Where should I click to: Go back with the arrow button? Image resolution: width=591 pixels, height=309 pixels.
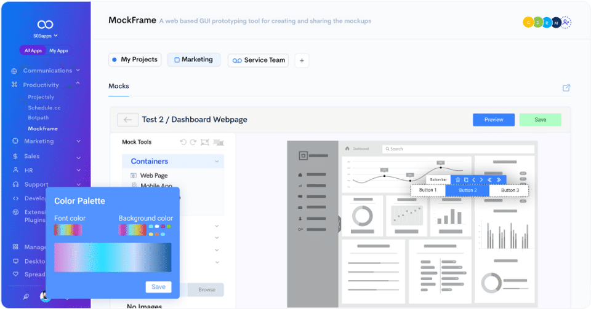click(x=128, y=120)
